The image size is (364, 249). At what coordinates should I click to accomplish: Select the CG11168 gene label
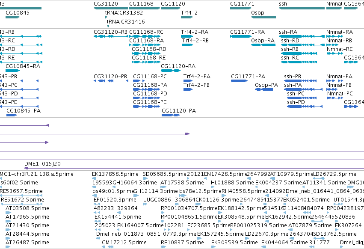(141, 4)
